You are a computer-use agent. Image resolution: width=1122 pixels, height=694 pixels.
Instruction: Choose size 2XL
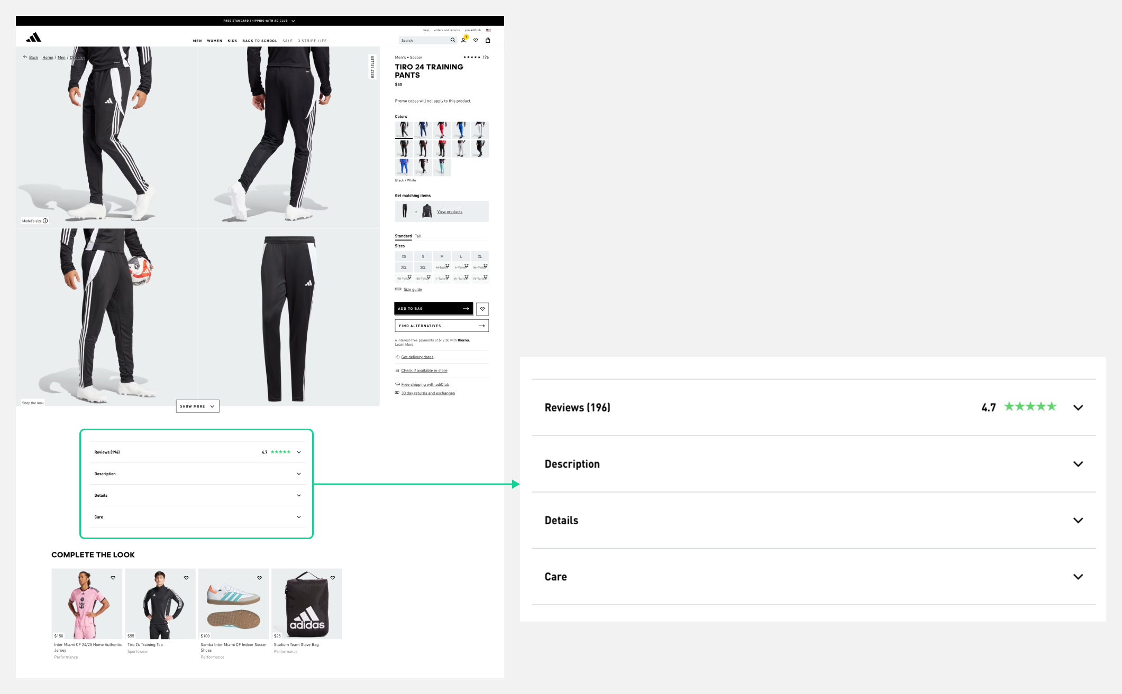pyautogui.click(x=404, y=267)
